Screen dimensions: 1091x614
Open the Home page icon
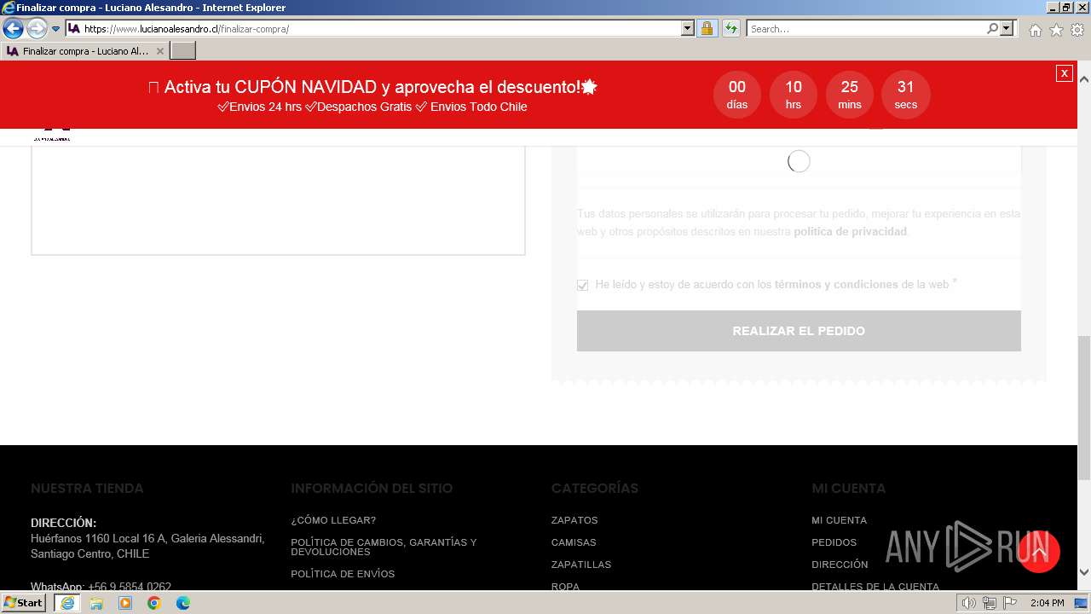(1035, 30)
